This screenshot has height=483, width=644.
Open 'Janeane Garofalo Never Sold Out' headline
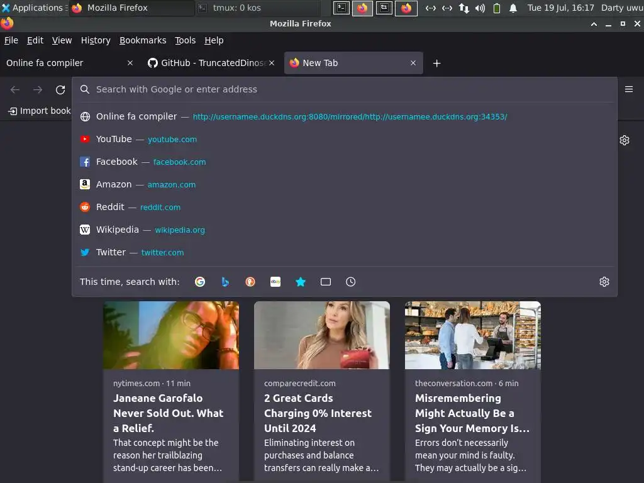[x=169, y=413]
